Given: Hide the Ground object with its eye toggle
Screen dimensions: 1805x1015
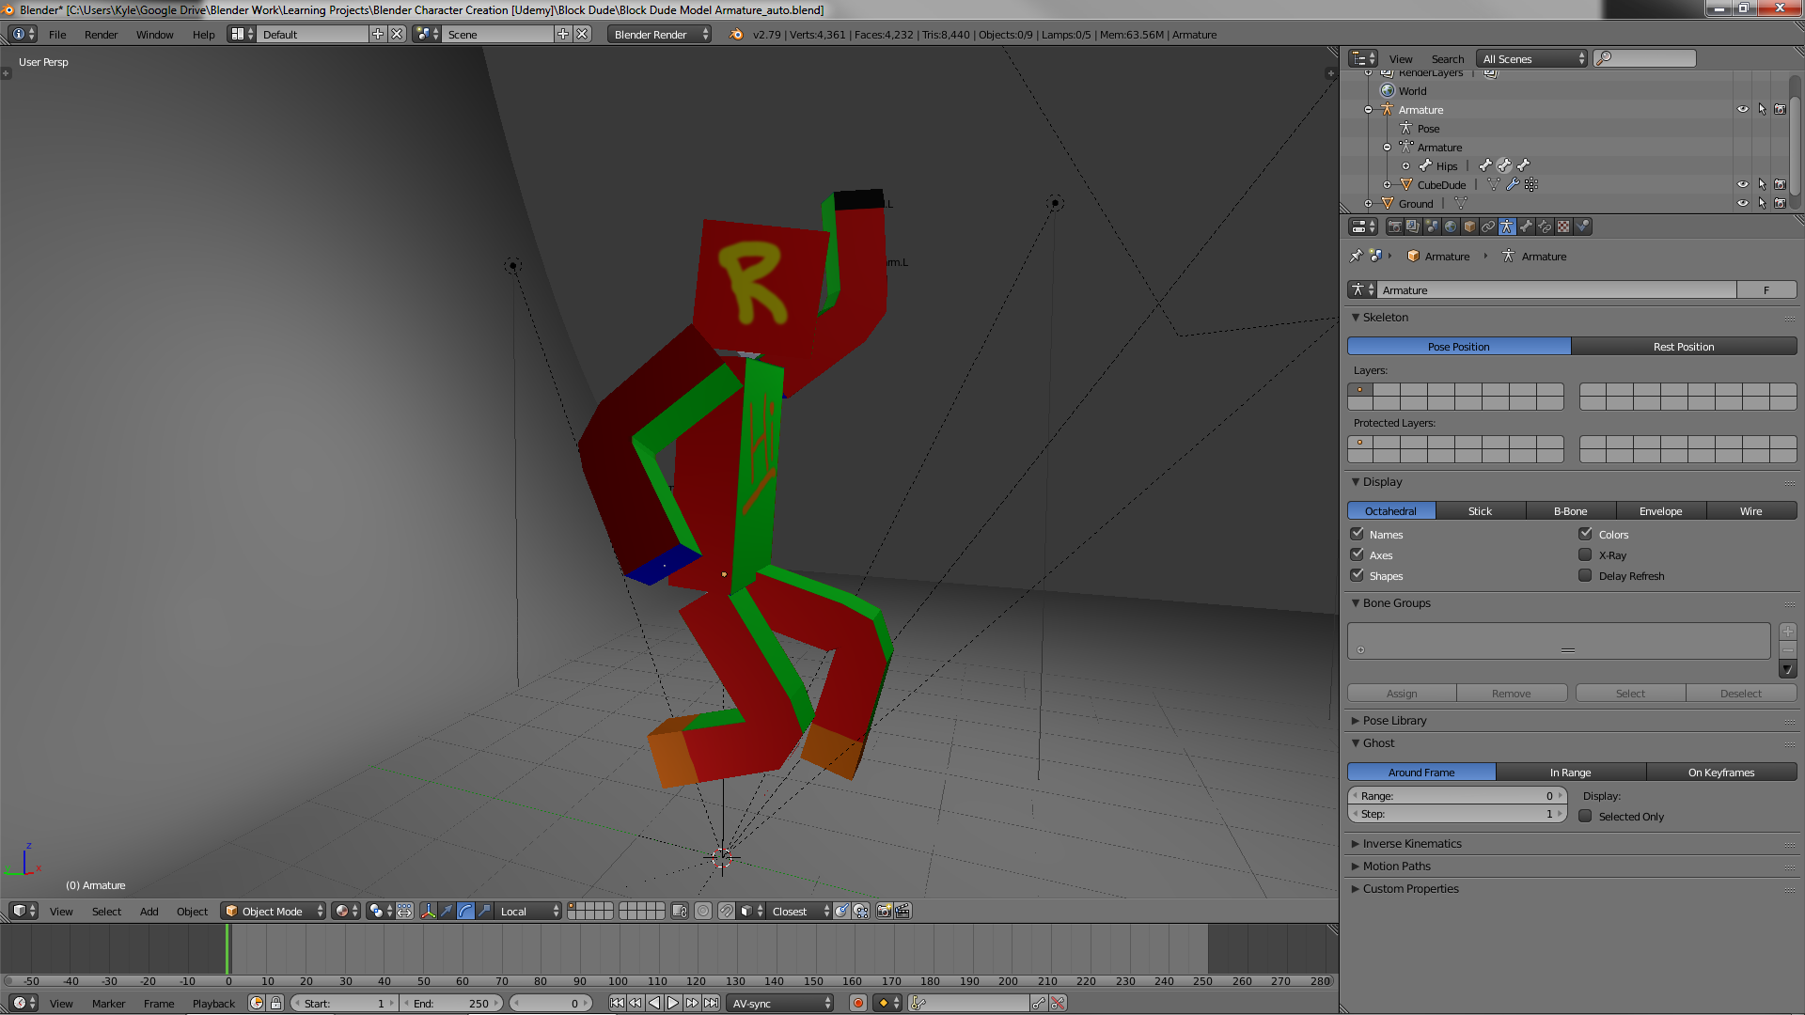Looking at the screenshot, I should tap(1744, 203).
